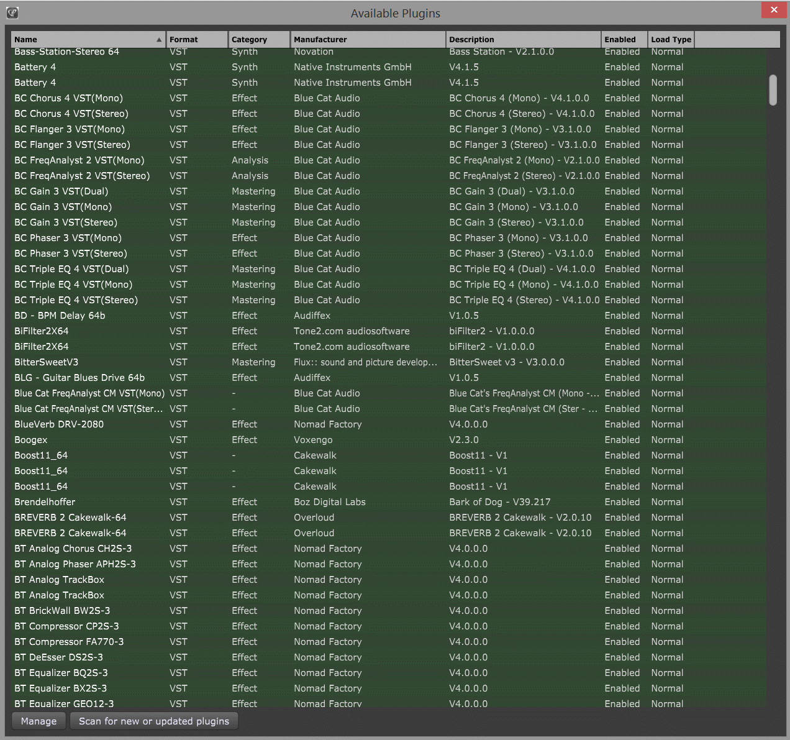Sort plugins by the Category column
The height and width of the screenshot is (740, 790).
pos(249,39)
